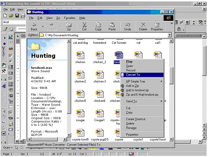208x157 pixels.
Task: Select the coyote pupD5 file icon
Action: (x=100, y=133)
